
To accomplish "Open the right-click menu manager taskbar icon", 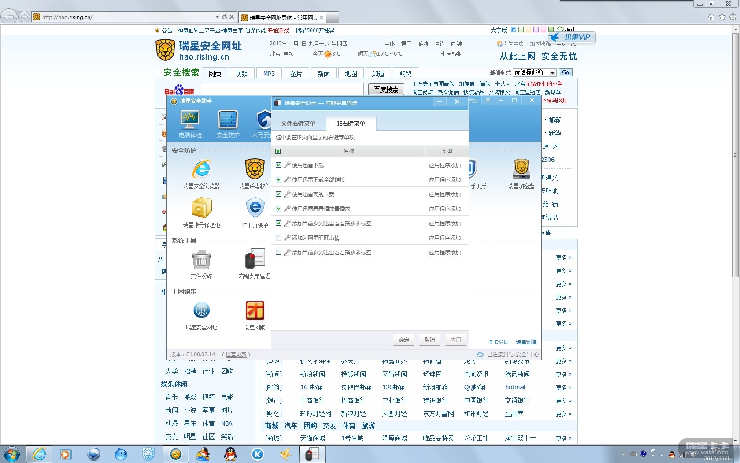I will click(x=312, y=454).
